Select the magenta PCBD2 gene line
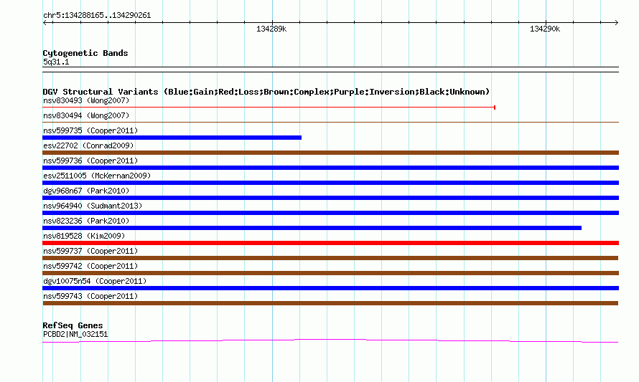Screen dimensions: 639x382 330,341
